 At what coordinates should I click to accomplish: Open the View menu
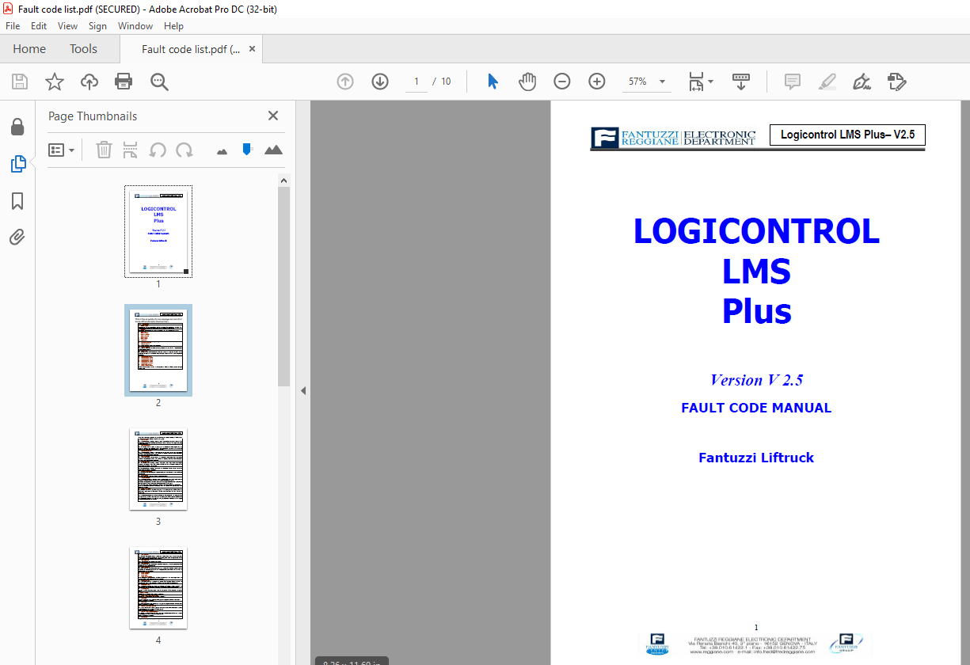(68, 26)
